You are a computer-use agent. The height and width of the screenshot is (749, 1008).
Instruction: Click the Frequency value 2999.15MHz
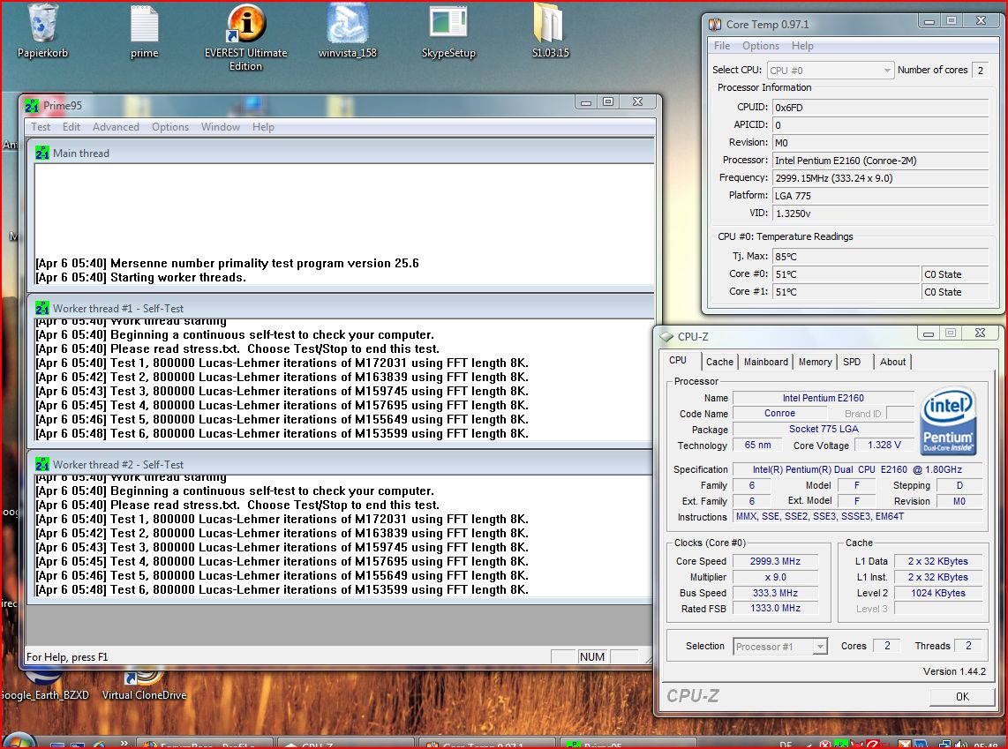(x=880, y=178)
